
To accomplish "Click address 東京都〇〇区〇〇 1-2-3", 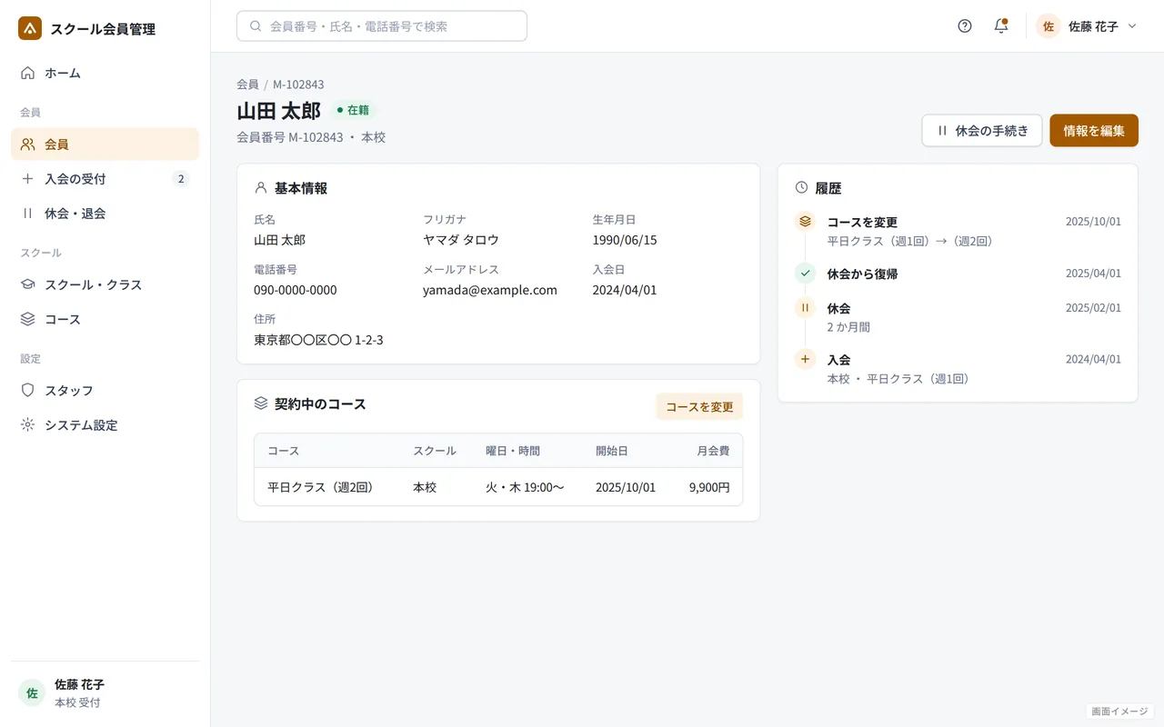I will [x=318, y=340].
